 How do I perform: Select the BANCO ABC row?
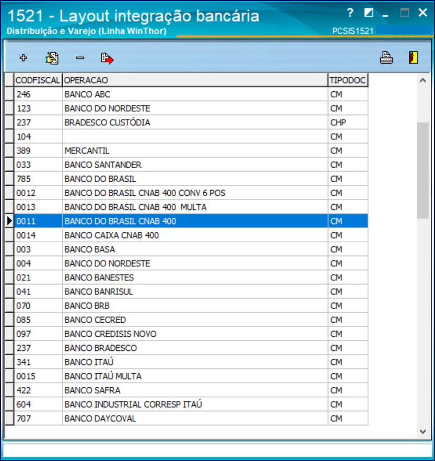[x=191, y=94]
